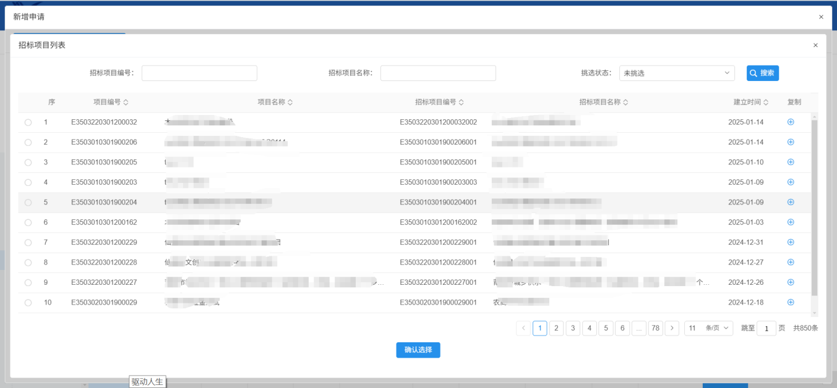Sort by 建立时间 column sort icon
This screenshot has width=837, height=388.
[766, 103]
